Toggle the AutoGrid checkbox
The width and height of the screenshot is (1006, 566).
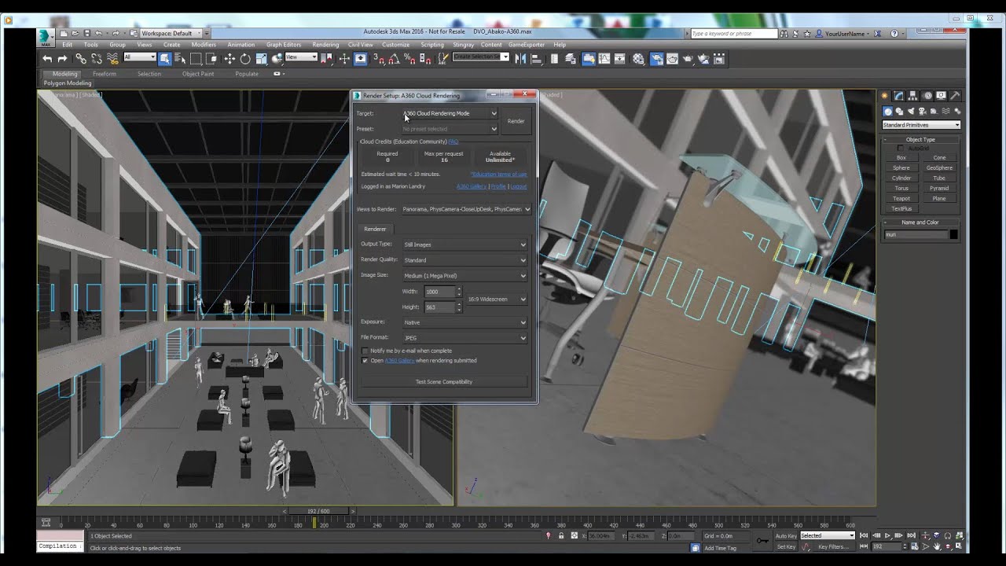coord(901,148)
